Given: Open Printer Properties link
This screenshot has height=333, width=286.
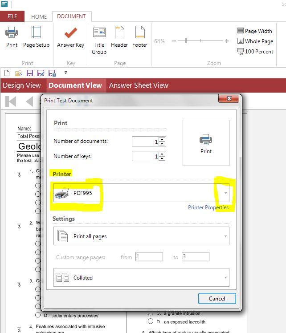Looking at the screenshot, I should 208,207.
